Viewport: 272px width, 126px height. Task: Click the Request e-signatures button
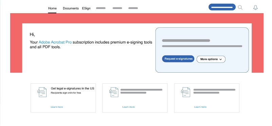pos(178,59)
